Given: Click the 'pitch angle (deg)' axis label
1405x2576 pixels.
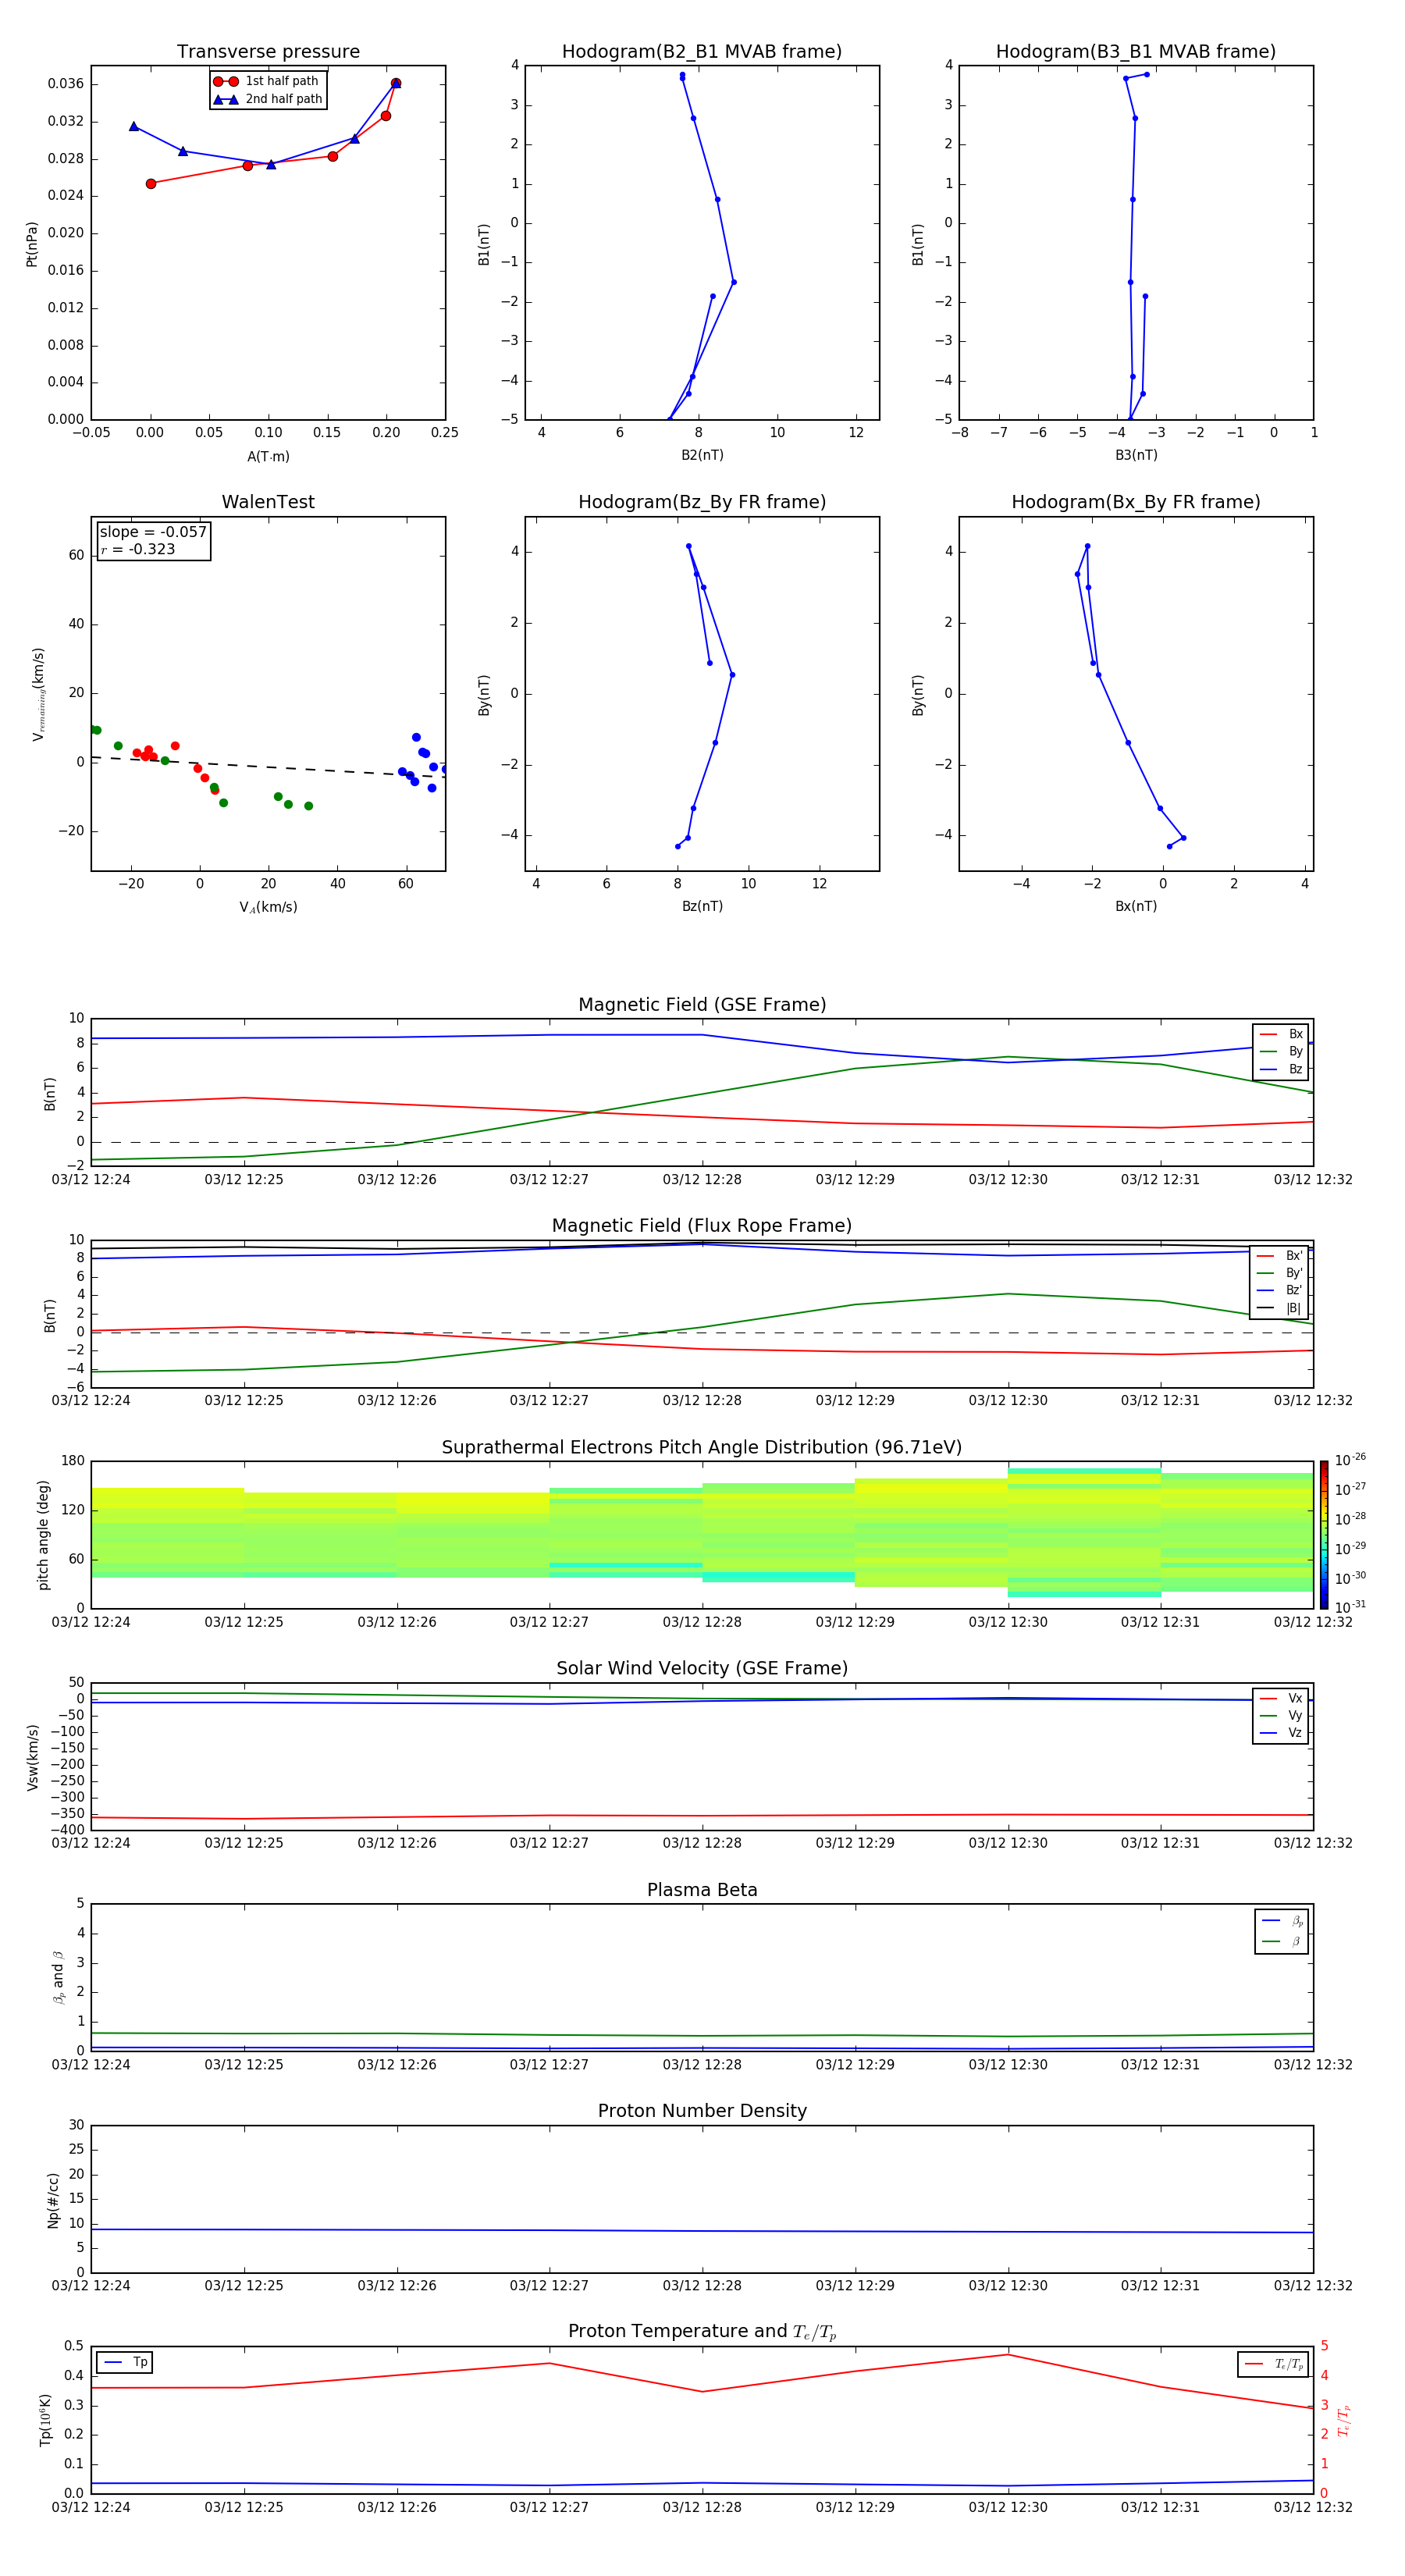Looking at the screenshot, I should tap(43, 1535).
